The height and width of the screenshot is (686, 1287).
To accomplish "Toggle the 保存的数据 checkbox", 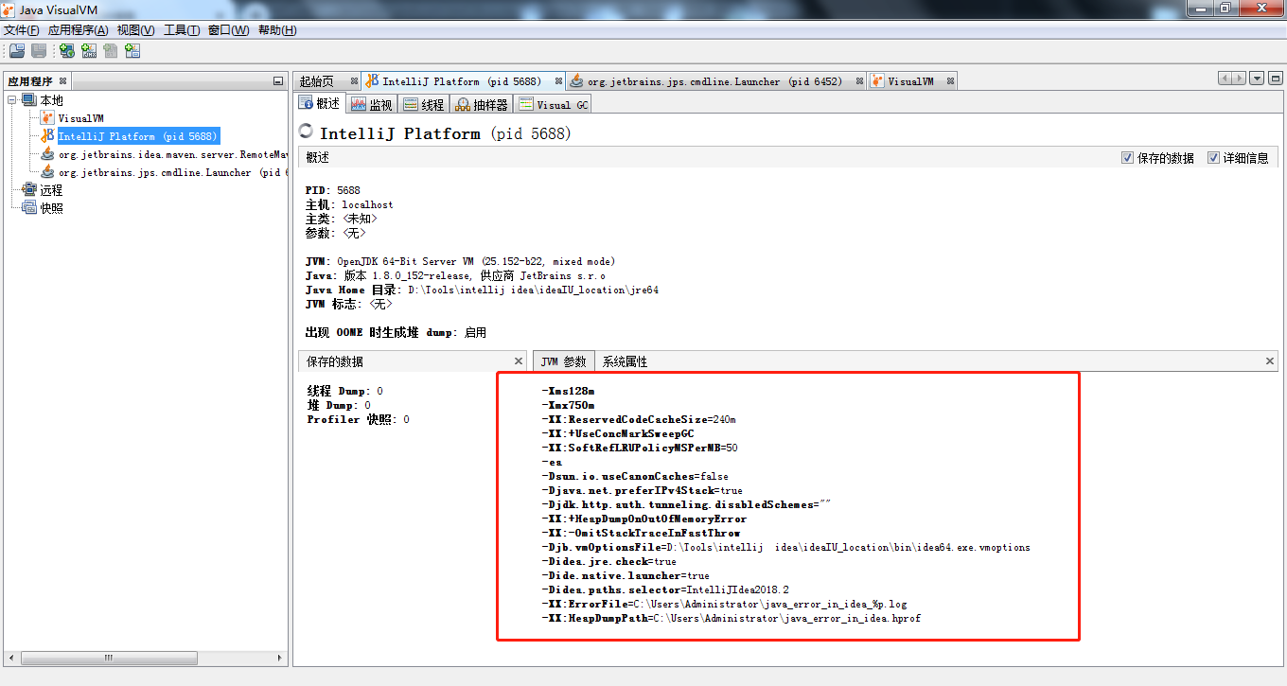I will tap(1127, 158).
